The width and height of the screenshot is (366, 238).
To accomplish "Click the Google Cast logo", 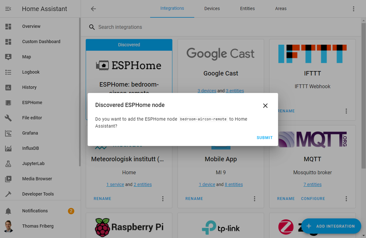I will tap(220, 53).
